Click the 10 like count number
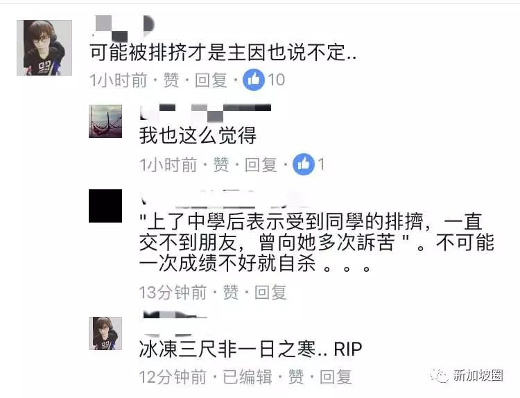The image size is (520, 398). (276, 80)
